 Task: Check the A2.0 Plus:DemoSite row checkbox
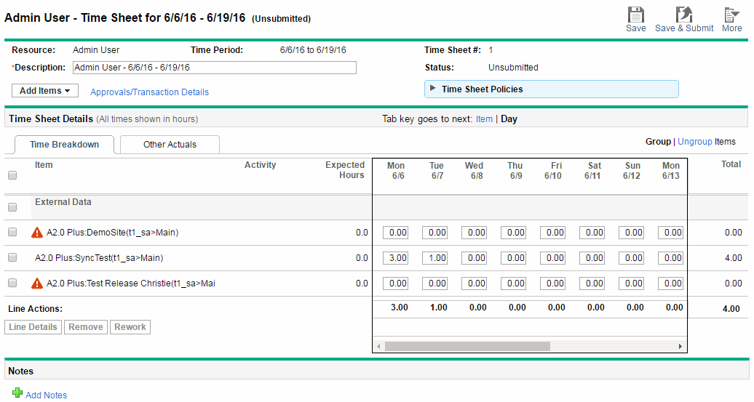tap(12, 233)
